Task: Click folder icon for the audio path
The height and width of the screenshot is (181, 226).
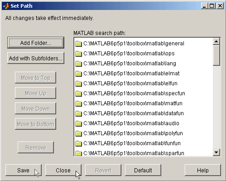Action: tap(78, 123)
